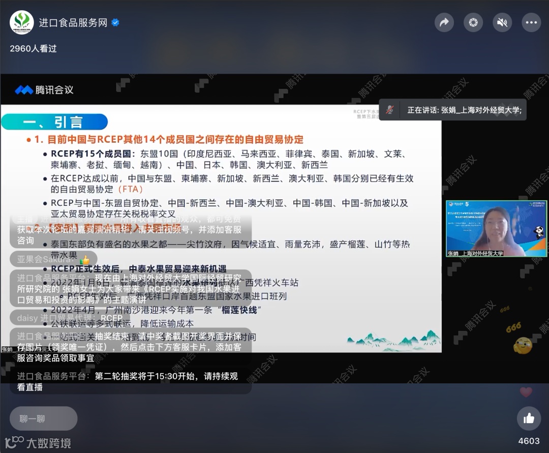Screen dimensions: 549x453
Task: Click the 聊一聊 chat input field
Action: click(43, 418)
